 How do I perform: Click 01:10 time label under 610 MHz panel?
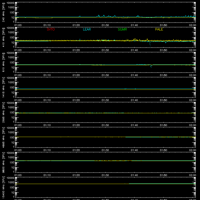(x=47, y=75)
